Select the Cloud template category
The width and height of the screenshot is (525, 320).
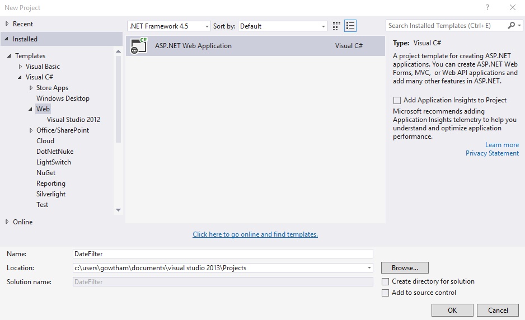(45, 141)
